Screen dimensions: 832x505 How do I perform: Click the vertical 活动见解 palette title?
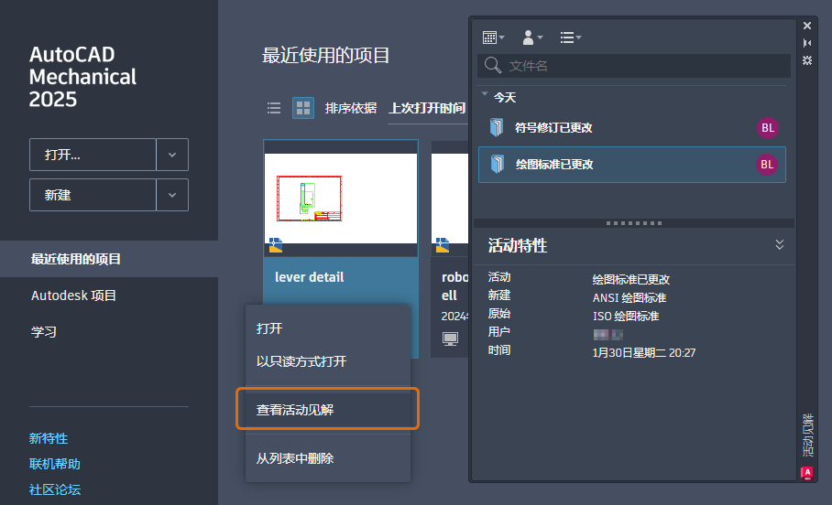tap(807, 435)
